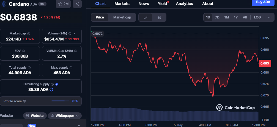The image size is (277, 127).
Task: Click the 0.6972 opening price label
Action: (97, 34)
